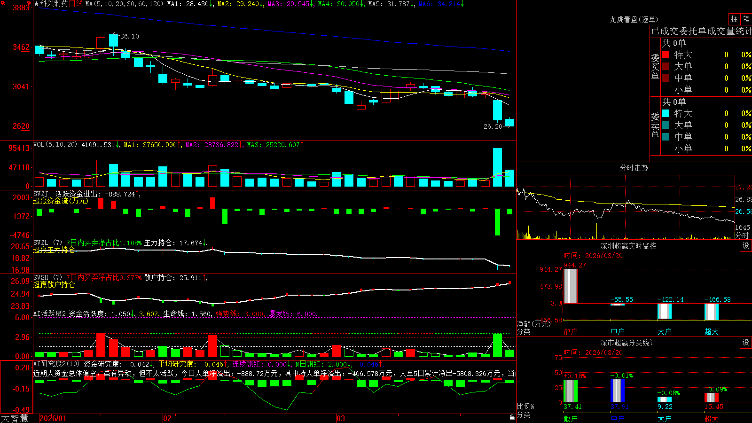Click the small red square corner icon
This screenshot has height=423, width=752.
[x=1, y=1]
